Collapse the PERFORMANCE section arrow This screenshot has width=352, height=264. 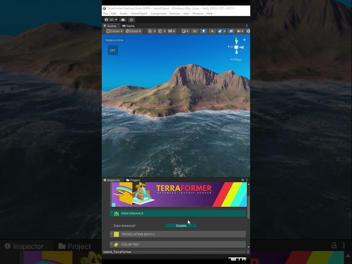[x=112, y=213]
